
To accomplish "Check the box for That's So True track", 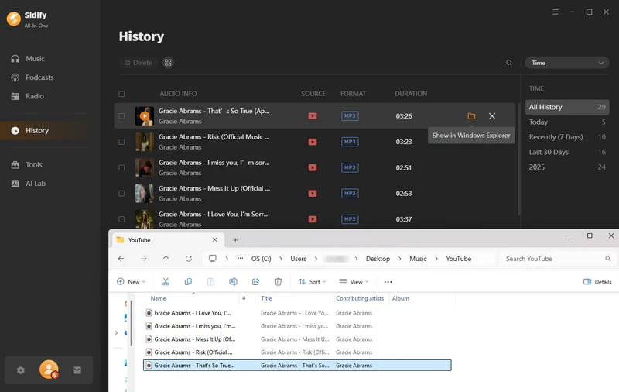I will 121,116.
